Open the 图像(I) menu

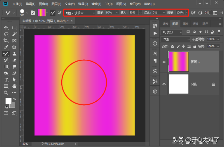[x=43, y=4]
